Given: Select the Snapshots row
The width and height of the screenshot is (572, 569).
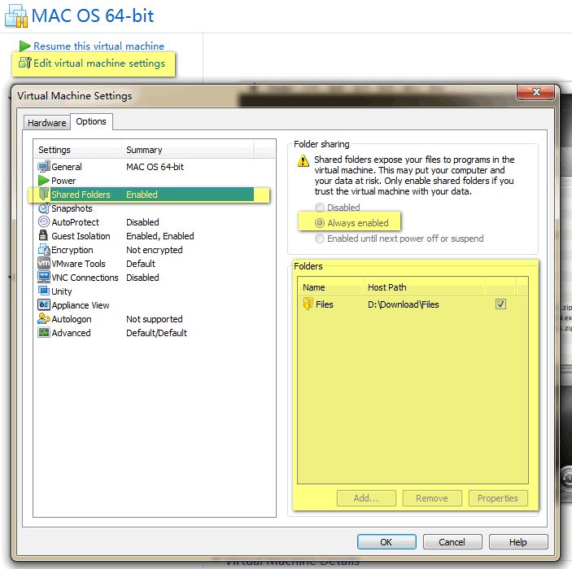Looking at the screenshot, I should click(146, 208).
